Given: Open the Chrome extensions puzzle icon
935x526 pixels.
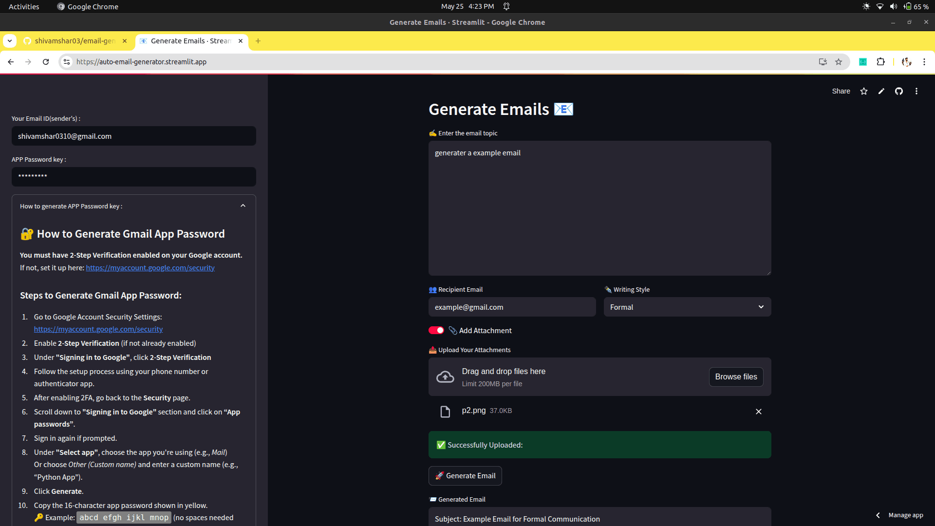Looking at the screenshot, I should coord(881,62).
